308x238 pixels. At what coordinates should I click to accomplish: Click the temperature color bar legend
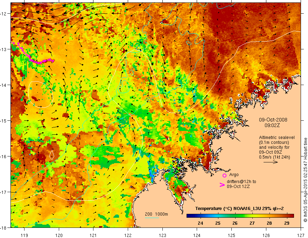pyautogui.click(x=240, y=216)
